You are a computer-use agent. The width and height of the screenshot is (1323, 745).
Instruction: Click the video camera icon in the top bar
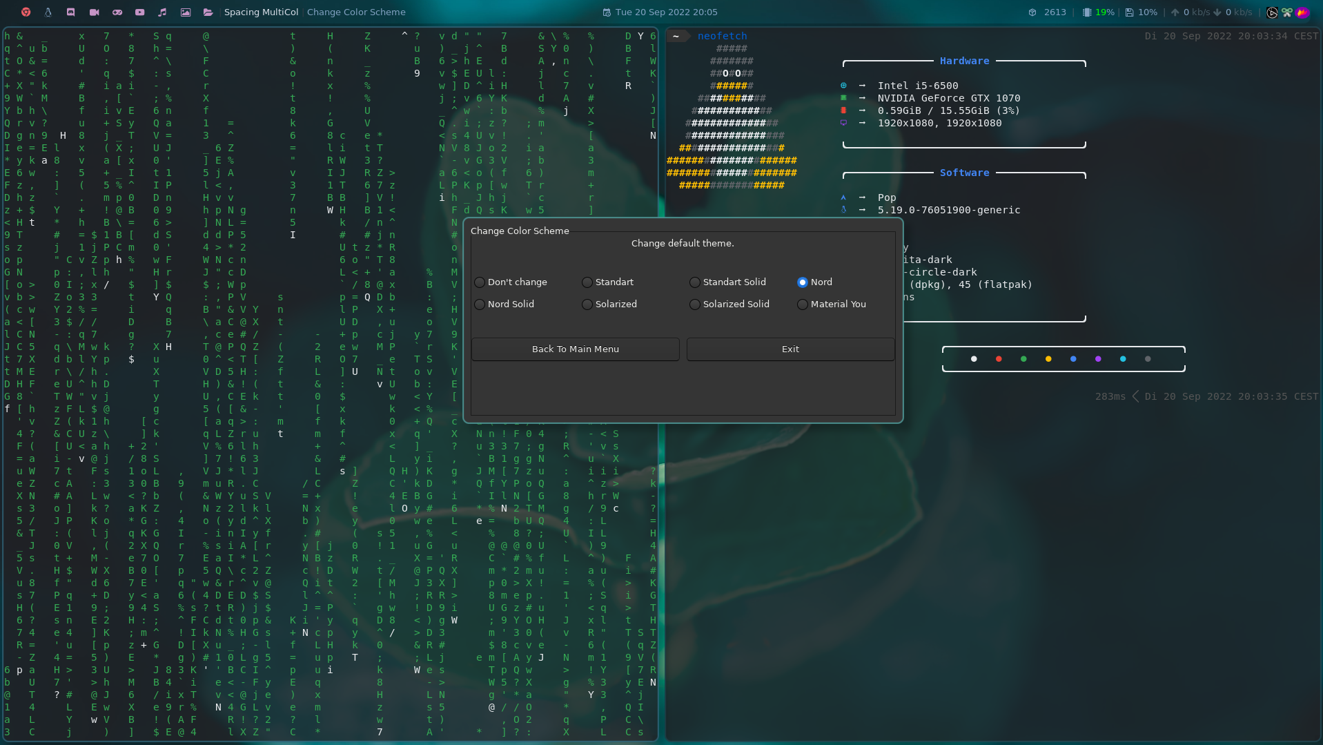click(x=94, y=12)
